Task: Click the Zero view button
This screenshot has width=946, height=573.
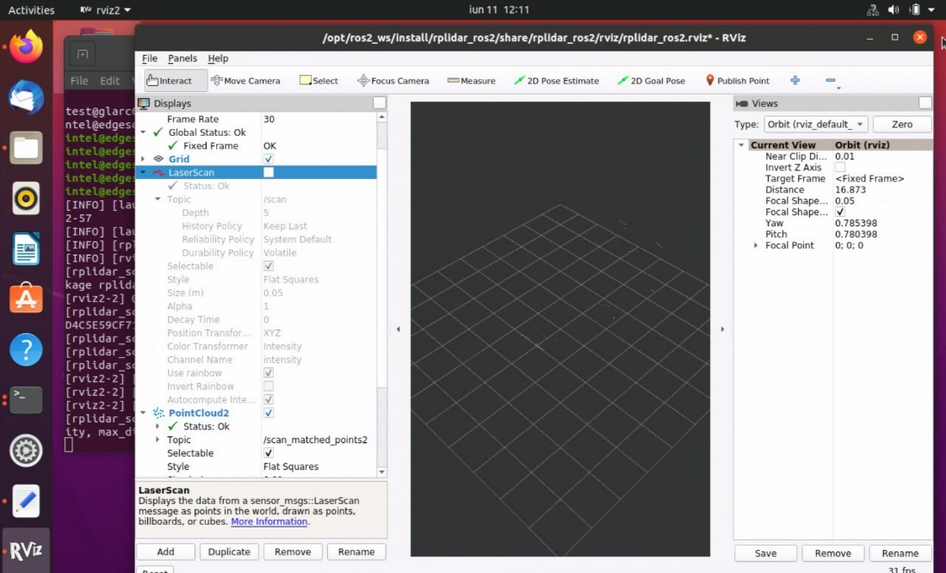Action: click(x=902, y=124)
